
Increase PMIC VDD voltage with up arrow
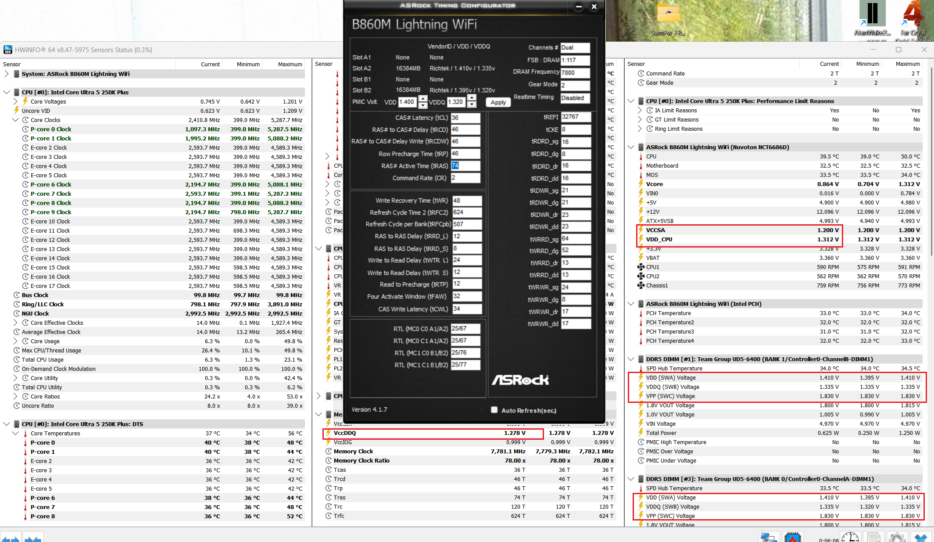coord(422,98)
